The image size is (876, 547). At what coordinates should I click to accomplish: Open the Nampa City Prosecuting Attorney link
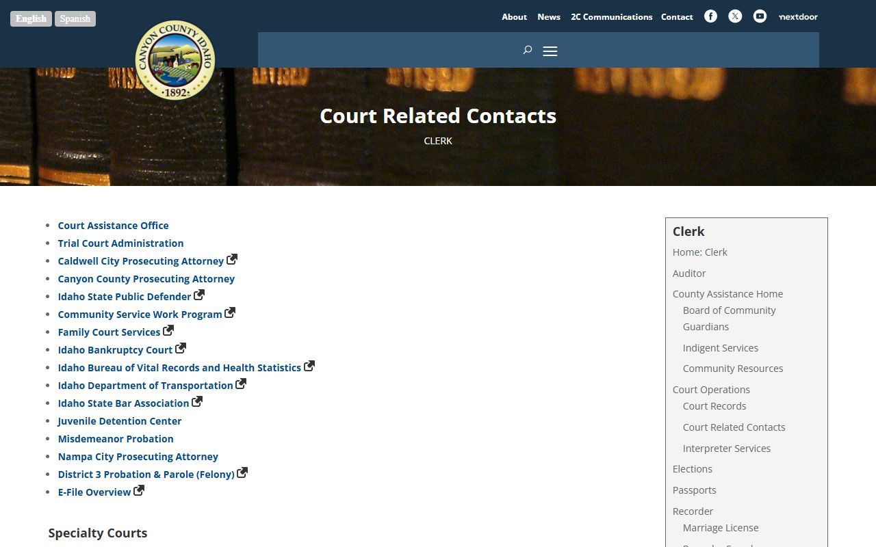pos(138,457)
